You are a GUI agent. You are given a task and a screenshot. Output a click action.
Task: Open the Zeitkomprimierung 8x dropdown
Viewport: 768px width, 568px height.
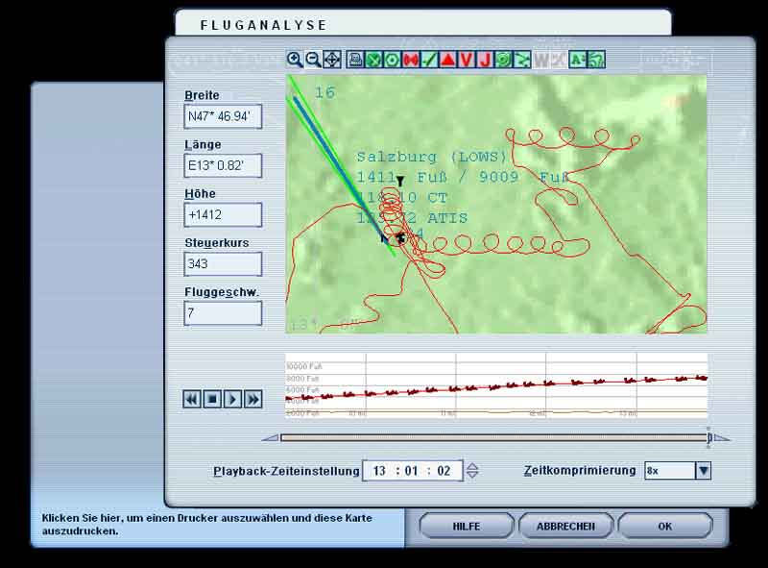(x=704, y=470)
